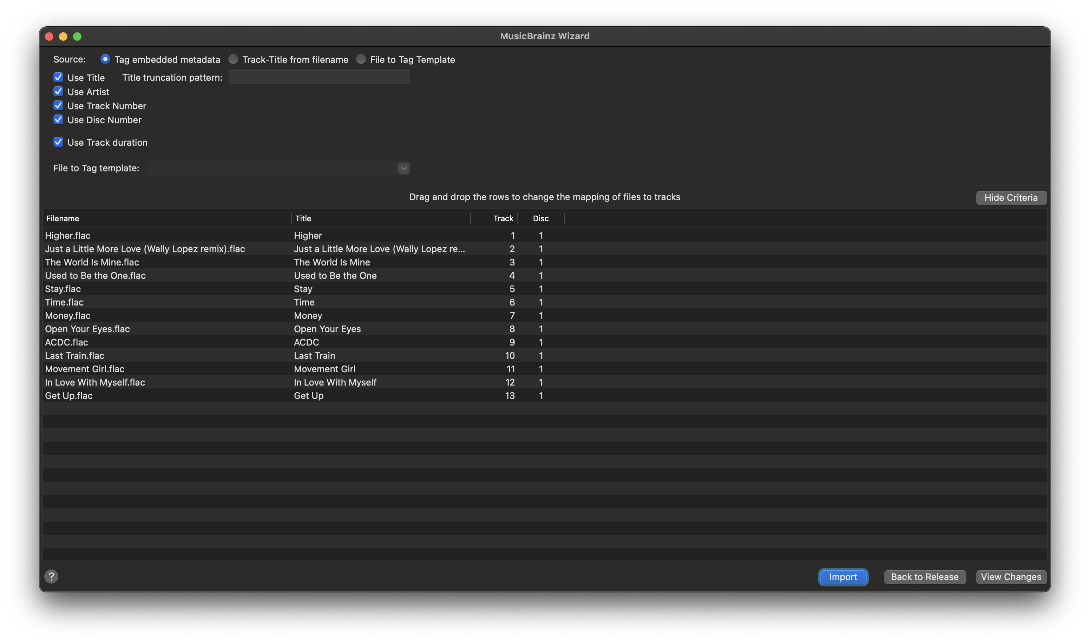Viewport: 1090px width, 644px height.
Task: Click the Hide Criteria button
Action: 1011,197
